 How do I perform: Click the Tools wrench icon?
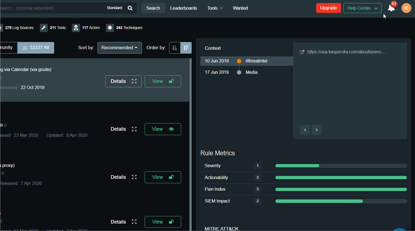click(44, 28)
